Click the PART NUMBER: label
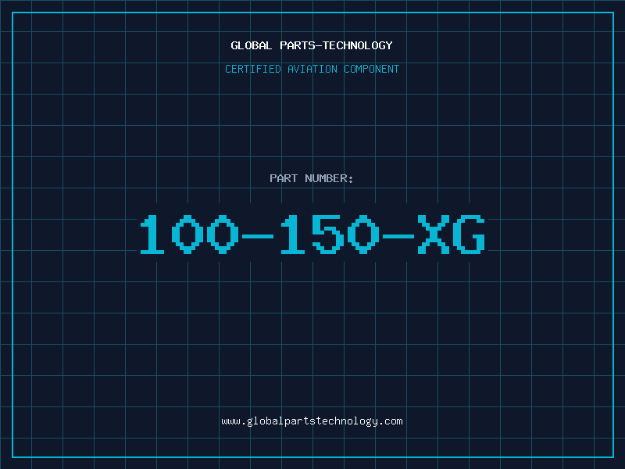Viewport: 625px width, 469px height. (311, 178)
